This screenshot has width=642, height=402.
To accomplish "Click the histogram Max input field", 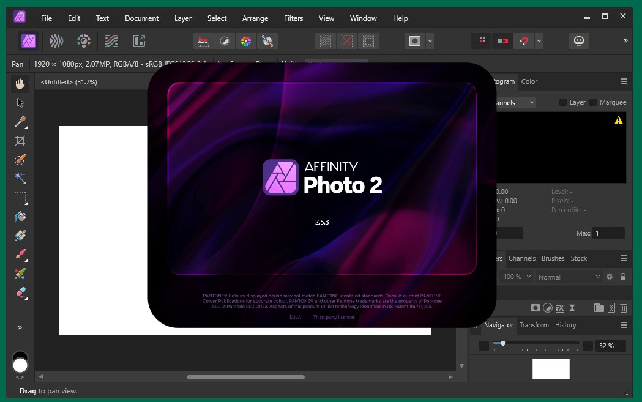I will click(x=608, y=233).
